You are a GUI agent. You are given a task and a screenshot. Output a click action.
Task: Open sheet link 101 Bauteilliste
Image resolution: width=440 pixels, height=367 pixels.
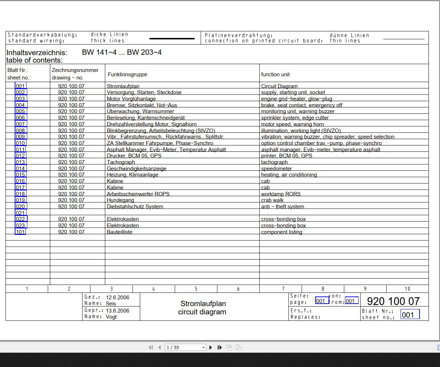click(20, 232)
